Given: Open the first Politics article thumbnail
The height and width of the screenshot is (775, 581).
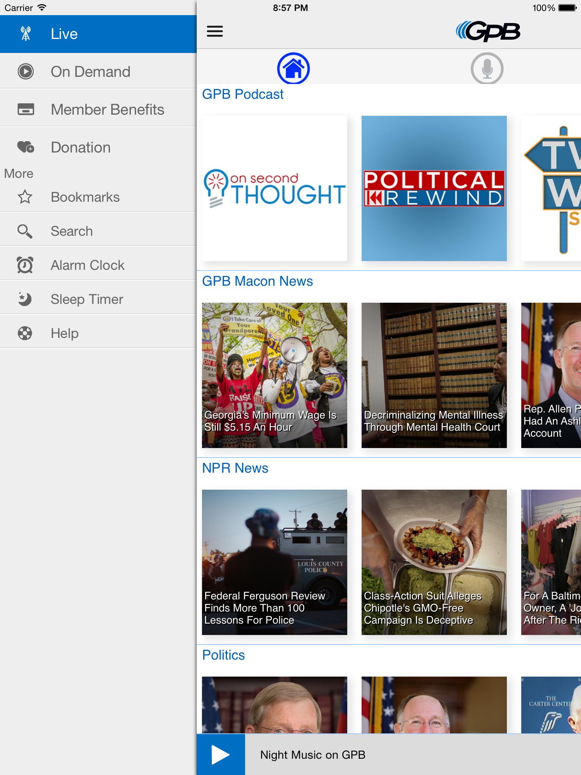Looking at the screenshot, I should (x=275, y=705).
